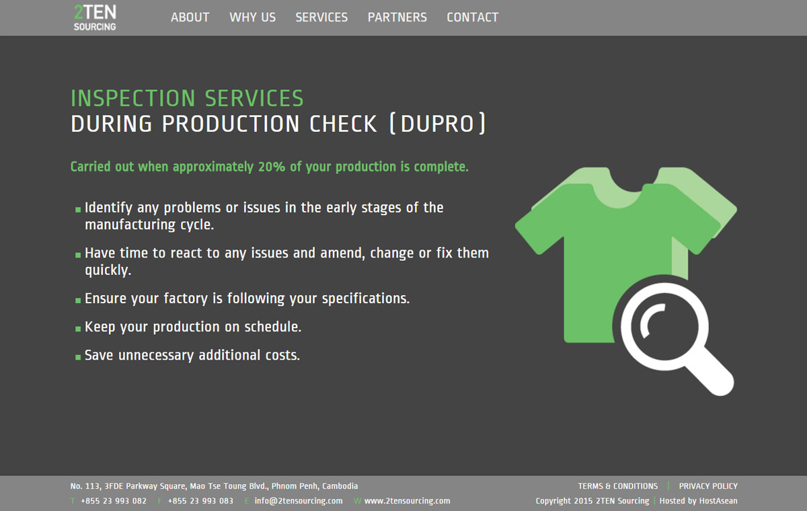
Task: Click the telephone number +855 23 993 082
Action: (x=113, y=501)
